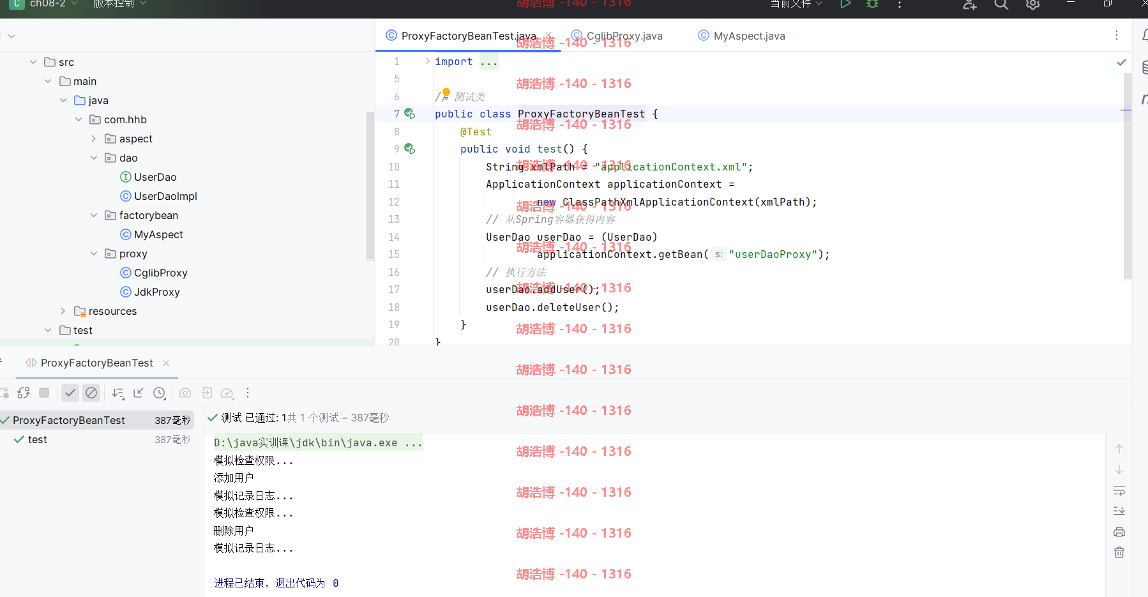Click the D:\java实训课\jdk\bin\java.exe command line
Viewport: 1148px width, 597px height.
point(318,442)
